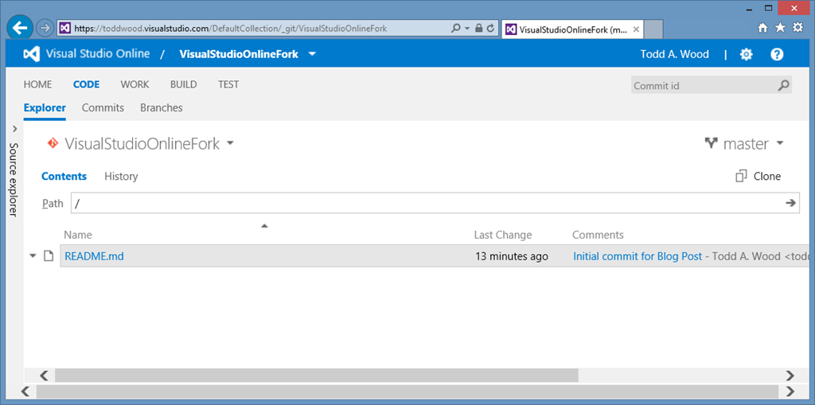Viewport: 815px width, 405px height.
Task: Click the git repository diamond icon
Action: 52,143
